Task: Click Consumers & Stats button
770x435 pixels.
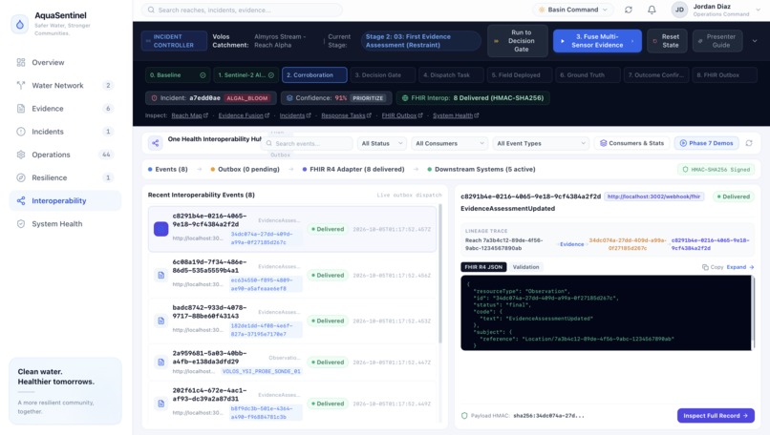Action: (632, 143)
